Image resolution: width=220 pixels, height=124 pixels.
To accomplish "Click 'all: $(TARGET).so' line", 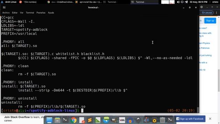I will 19,46.
